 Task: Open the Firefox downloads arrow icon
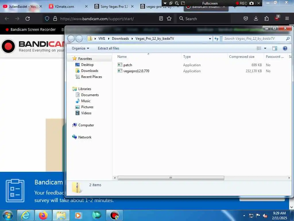point(256,18)
